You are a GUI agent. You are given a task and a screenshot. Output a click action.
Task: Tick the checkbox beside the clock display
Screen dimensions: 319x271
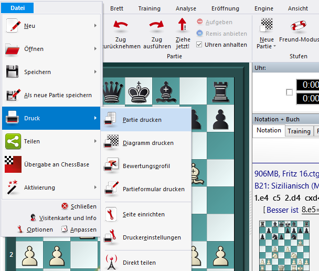289,92
